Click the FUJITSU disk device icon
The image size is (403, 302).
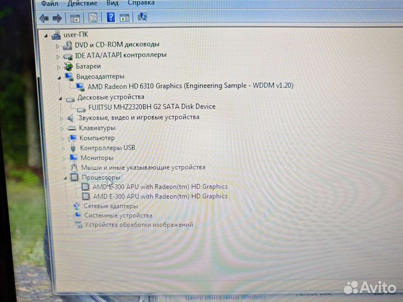(81, 110)
